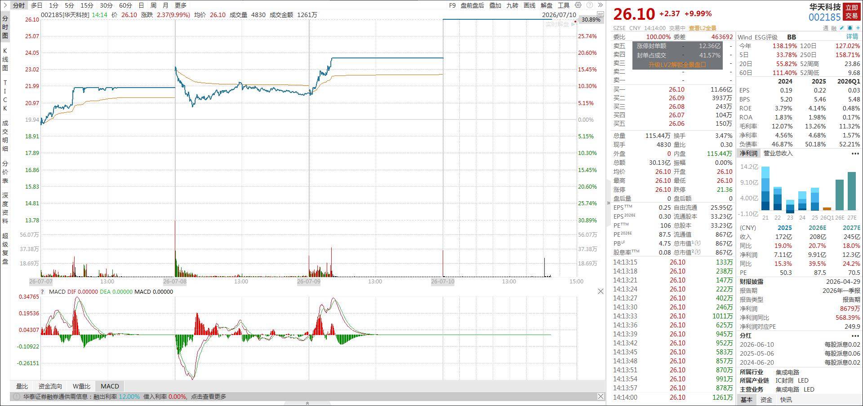Open the K线图 sidebar view
Screen dimensions: 863x406
click(5, 59)
